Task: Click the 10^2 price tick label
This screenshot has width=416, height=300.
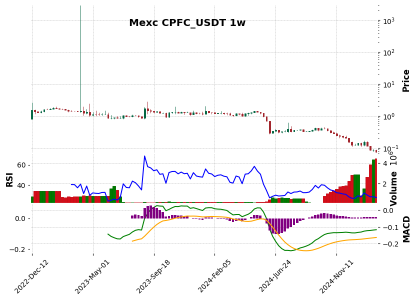Action: (388, 52)
